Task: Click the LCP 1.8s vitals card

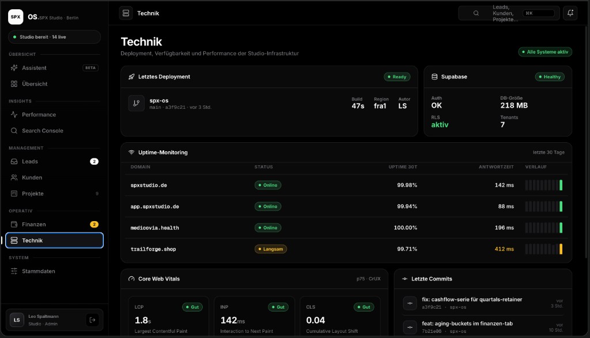Action: click(x=169, y=317)
